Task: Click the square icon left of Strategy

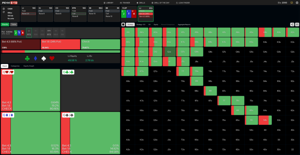Action: 123,24
